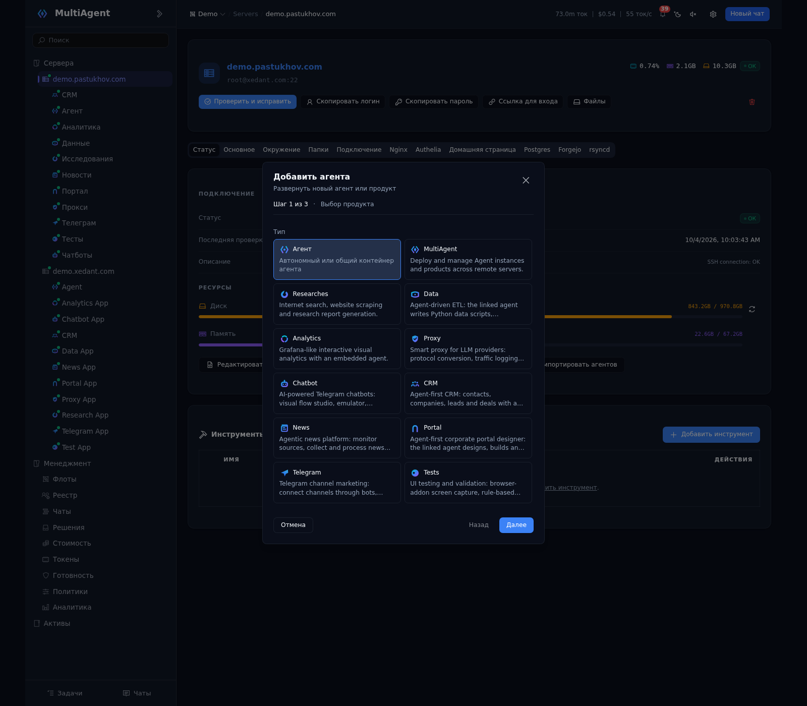
Task: Click the red delete server trash icon
Action: [x=752, y=102]
